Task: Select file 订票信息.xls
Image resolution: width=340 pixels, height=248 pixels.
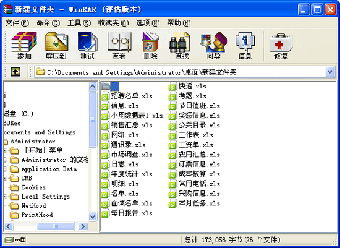Action: click(194, 165)
